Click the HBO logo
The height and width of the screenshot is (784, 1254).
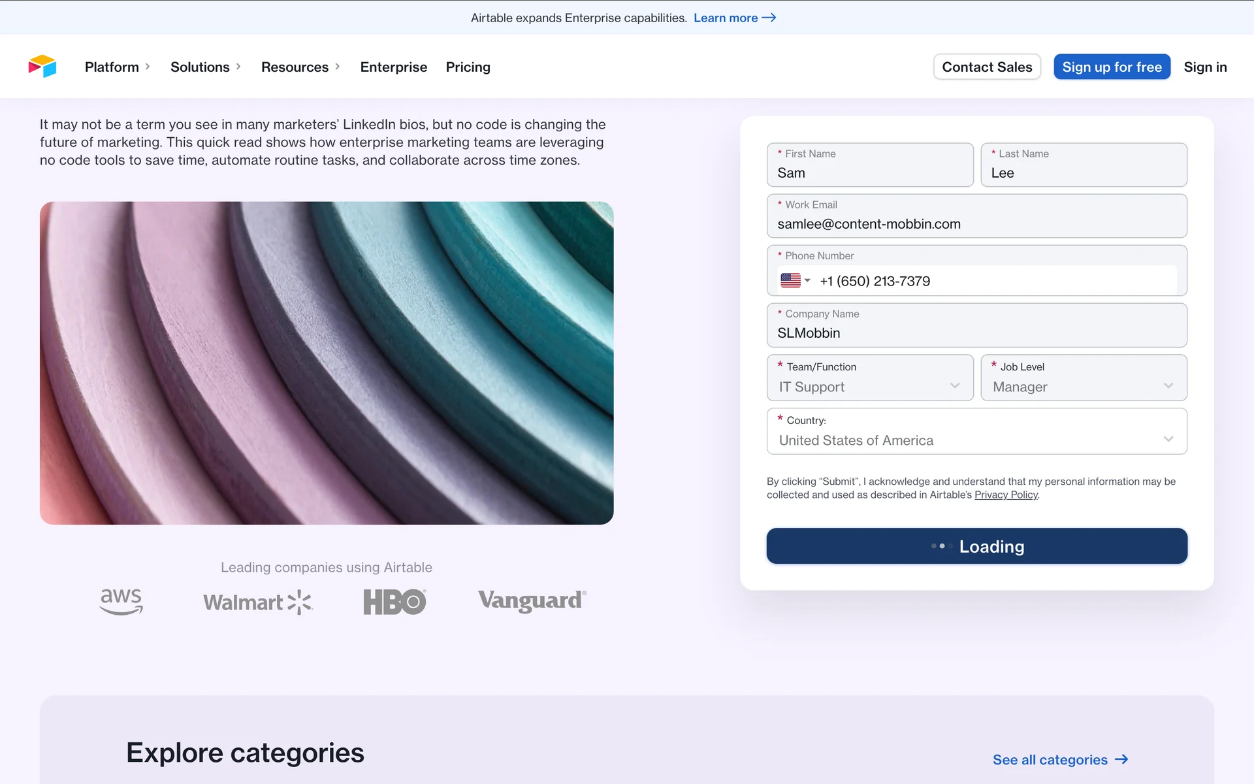[x=394, y=602]
